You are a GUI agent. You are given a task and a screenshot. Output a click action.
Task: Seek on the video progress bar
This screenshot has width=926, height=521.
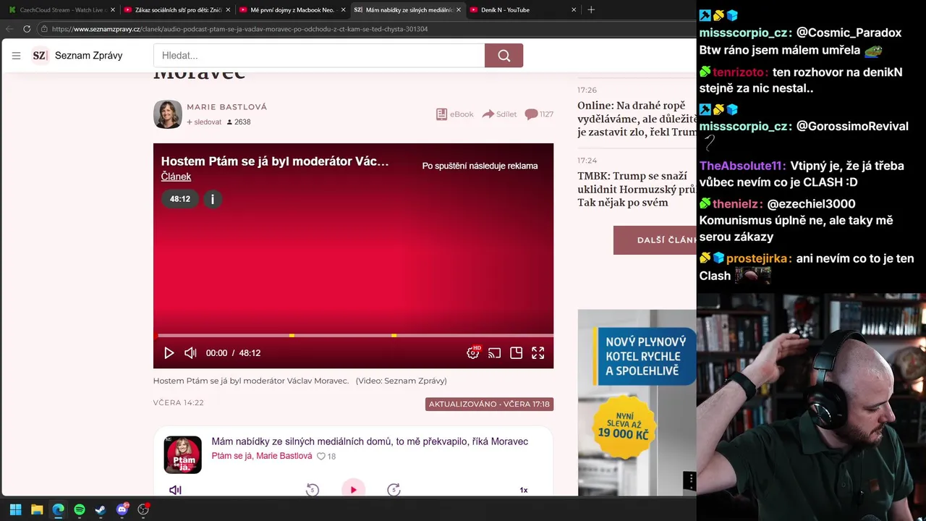[x=354, y=336]
